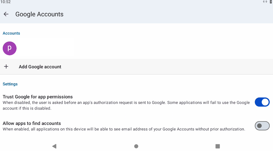Tap the 'Allow apps to find accounts' title
The height and width of the screenshot is (151, 273).
tap(32, 123)
